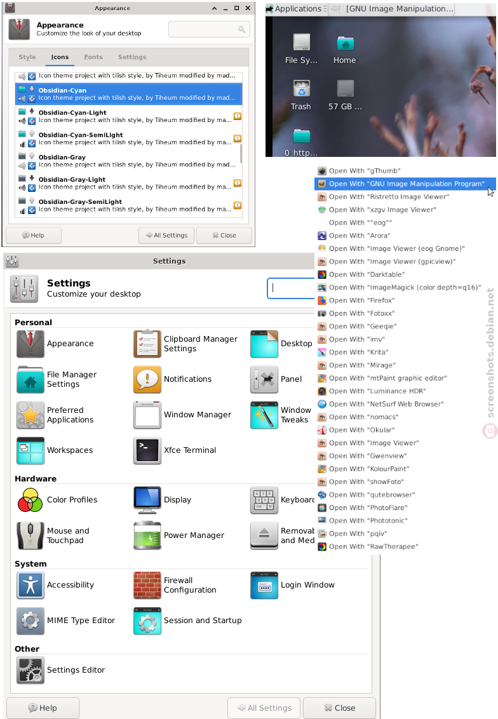Select the Obsidian-Gray icon theme
This screenshot has height=719, width=498.
tap(129, 161)
